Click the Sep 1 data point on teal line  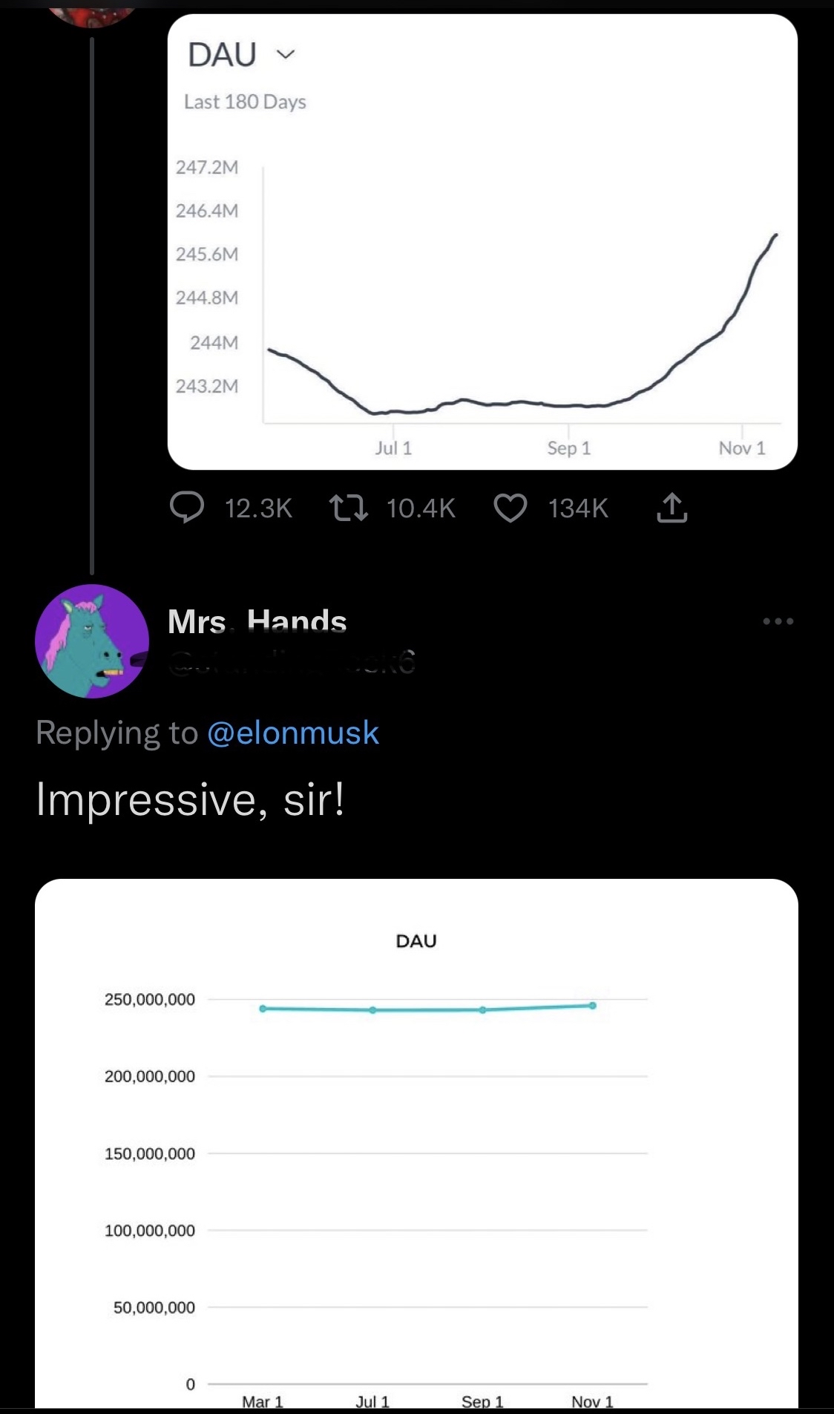point(483,1010)
